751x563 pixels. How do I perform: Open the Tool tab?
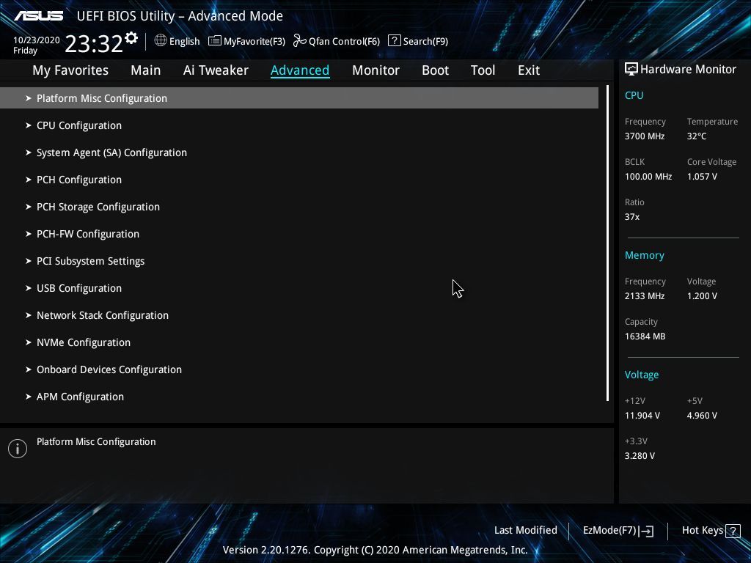tap(483, 70)
